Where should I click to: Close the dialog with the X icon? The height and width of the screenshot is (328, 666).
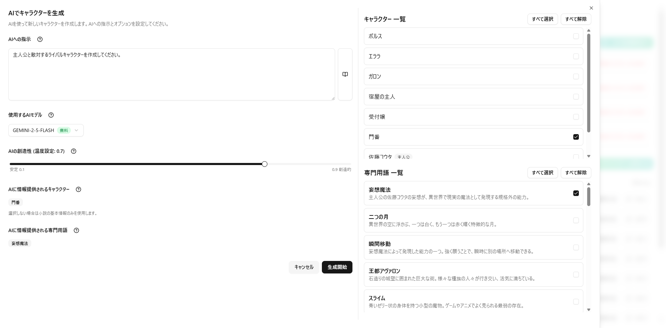coord(591,8)
